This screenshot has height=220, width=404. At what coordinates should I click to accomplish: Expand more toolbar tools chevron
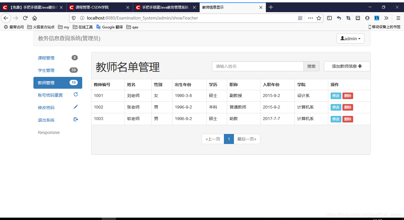[386, 18]
